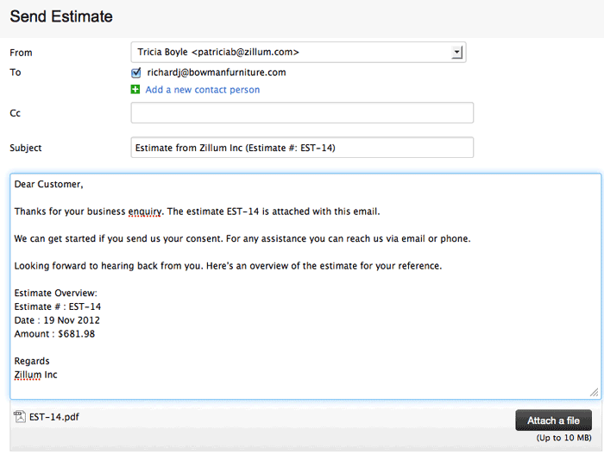604x455 pixels.
Task: Click the Subject text field
Action: (x=302, y=148)
